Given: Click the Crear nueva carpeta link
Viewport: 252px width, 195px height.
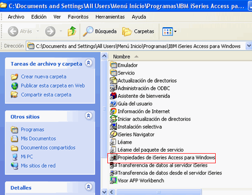Looking at the screenshot, I should 43,77.
